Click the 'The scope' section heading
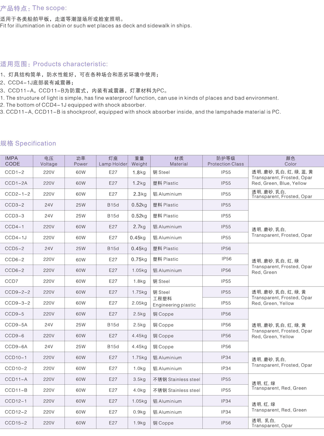Screen dimensions: 324x436 click(x=33, y=8)
